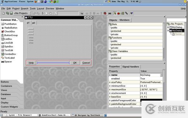Image resolution: width=188 pixels, height=118 pixels.
Task: Click the Cut scissors toolbar icon
Action: [43, 13]
